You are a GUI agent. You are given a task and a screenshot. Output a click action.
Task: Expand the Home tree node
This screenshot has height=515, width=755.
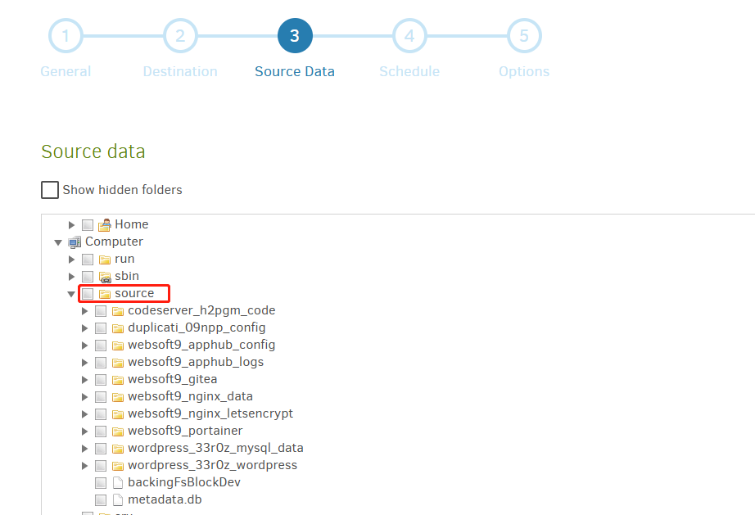coord(72,224)
